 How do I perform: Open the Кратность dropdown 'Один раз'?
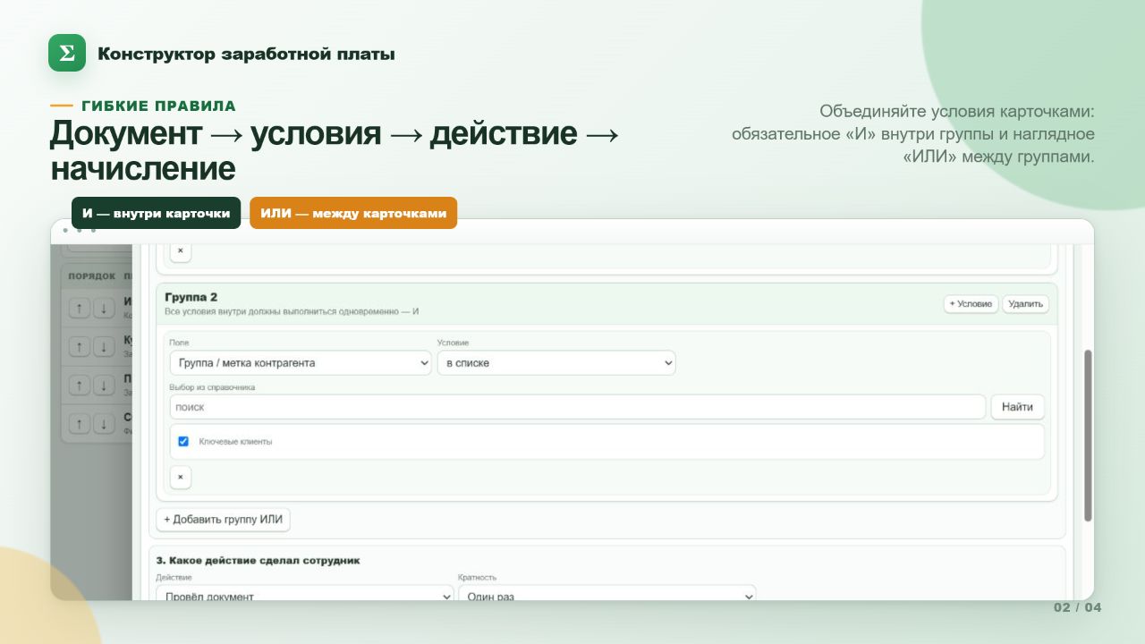[606, 595]
